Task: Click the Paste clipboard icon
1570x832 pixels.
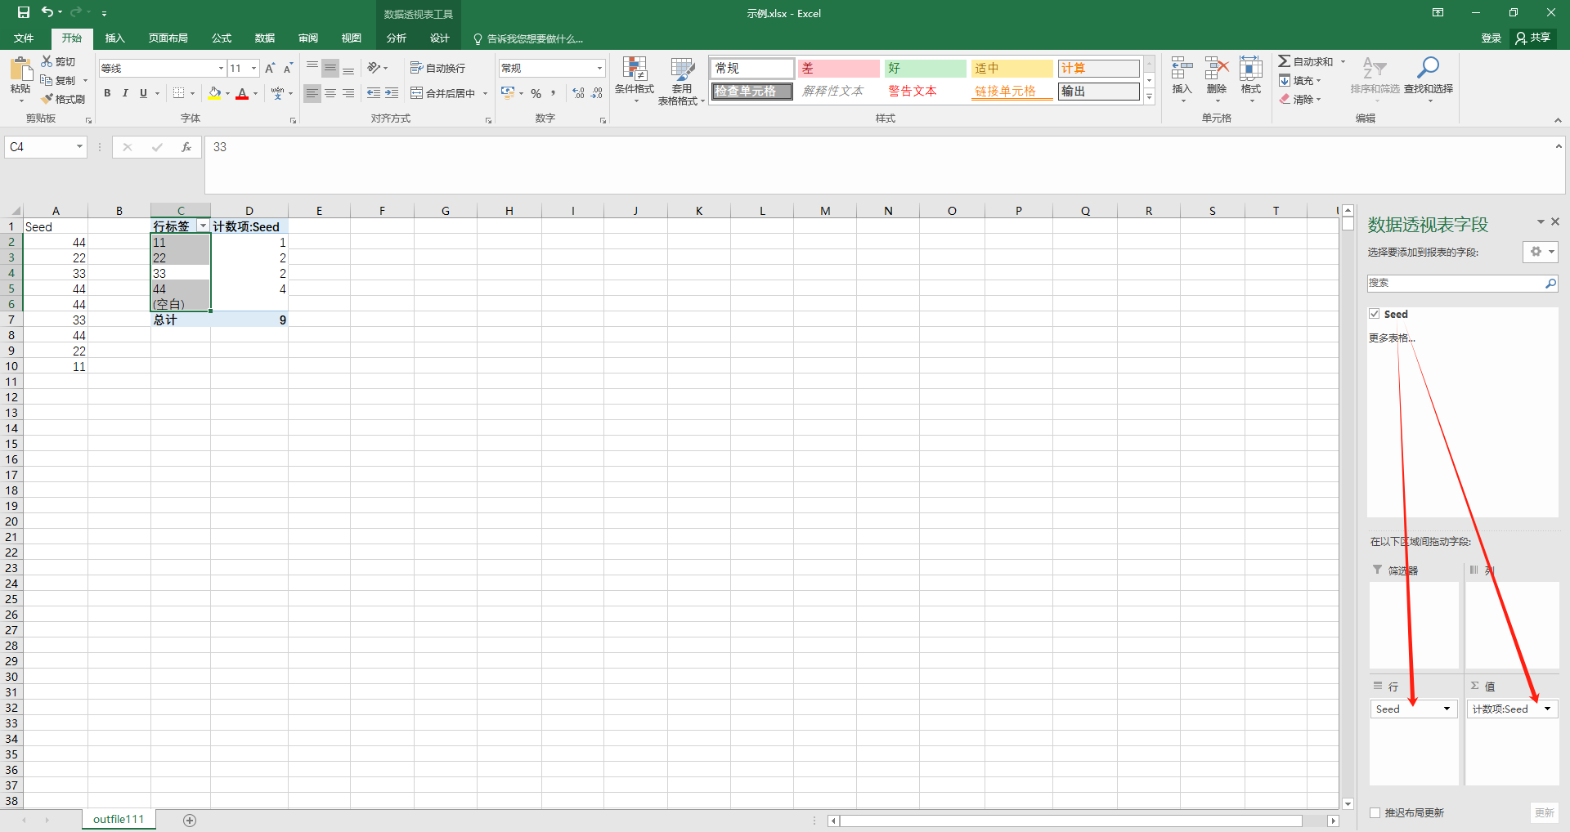Action: 20,69
